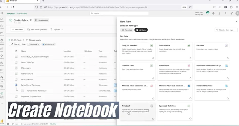Sort by the Location column header
239x126 pixels.
[x=67, y=51]
